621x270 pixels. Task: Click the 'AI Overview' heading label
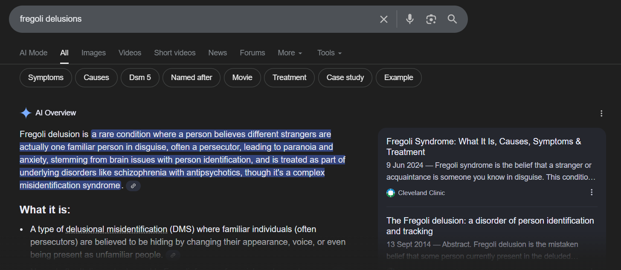pos(56,113)
